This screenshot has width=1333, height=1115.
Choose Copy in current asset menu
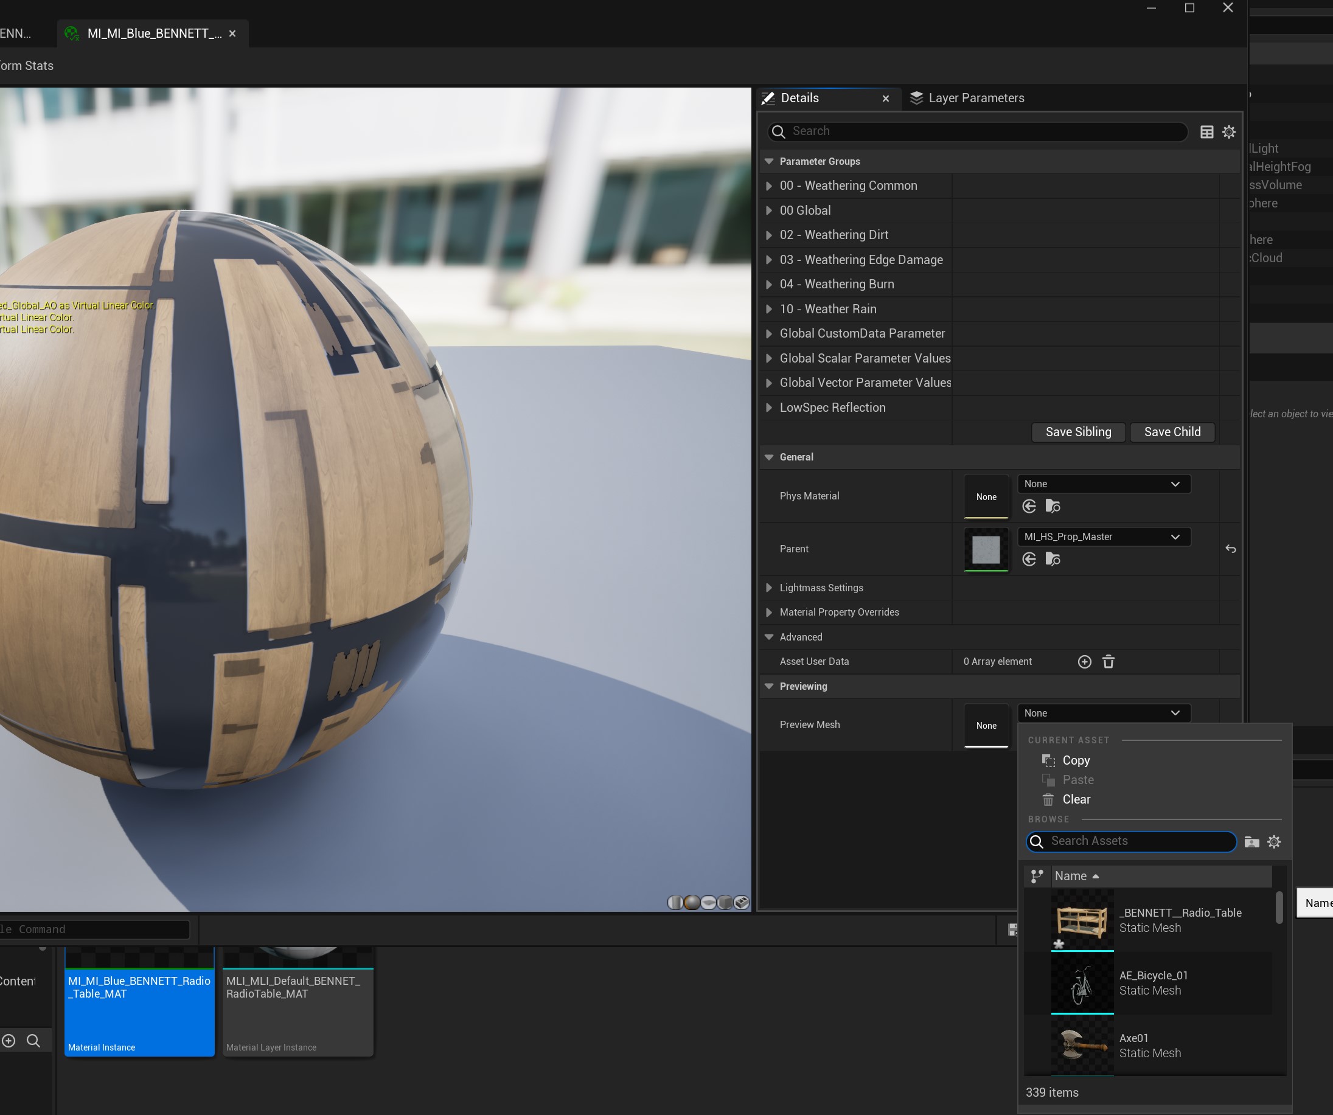coord(1076,761)
